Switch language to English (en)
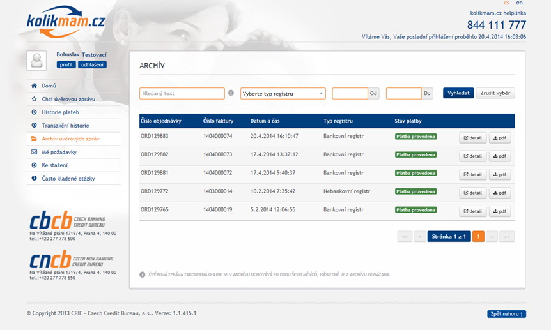The width and height of the screenshot is (551, 330). tap(519, 3)
